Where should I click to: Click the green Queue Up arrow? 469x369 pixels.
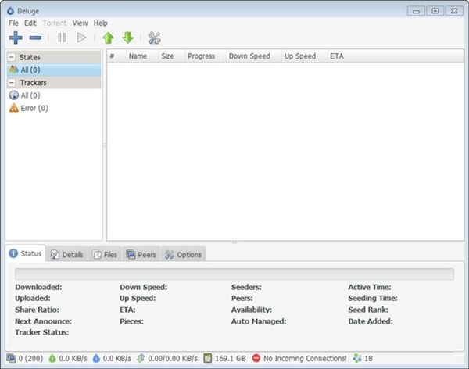pos(108,38)
